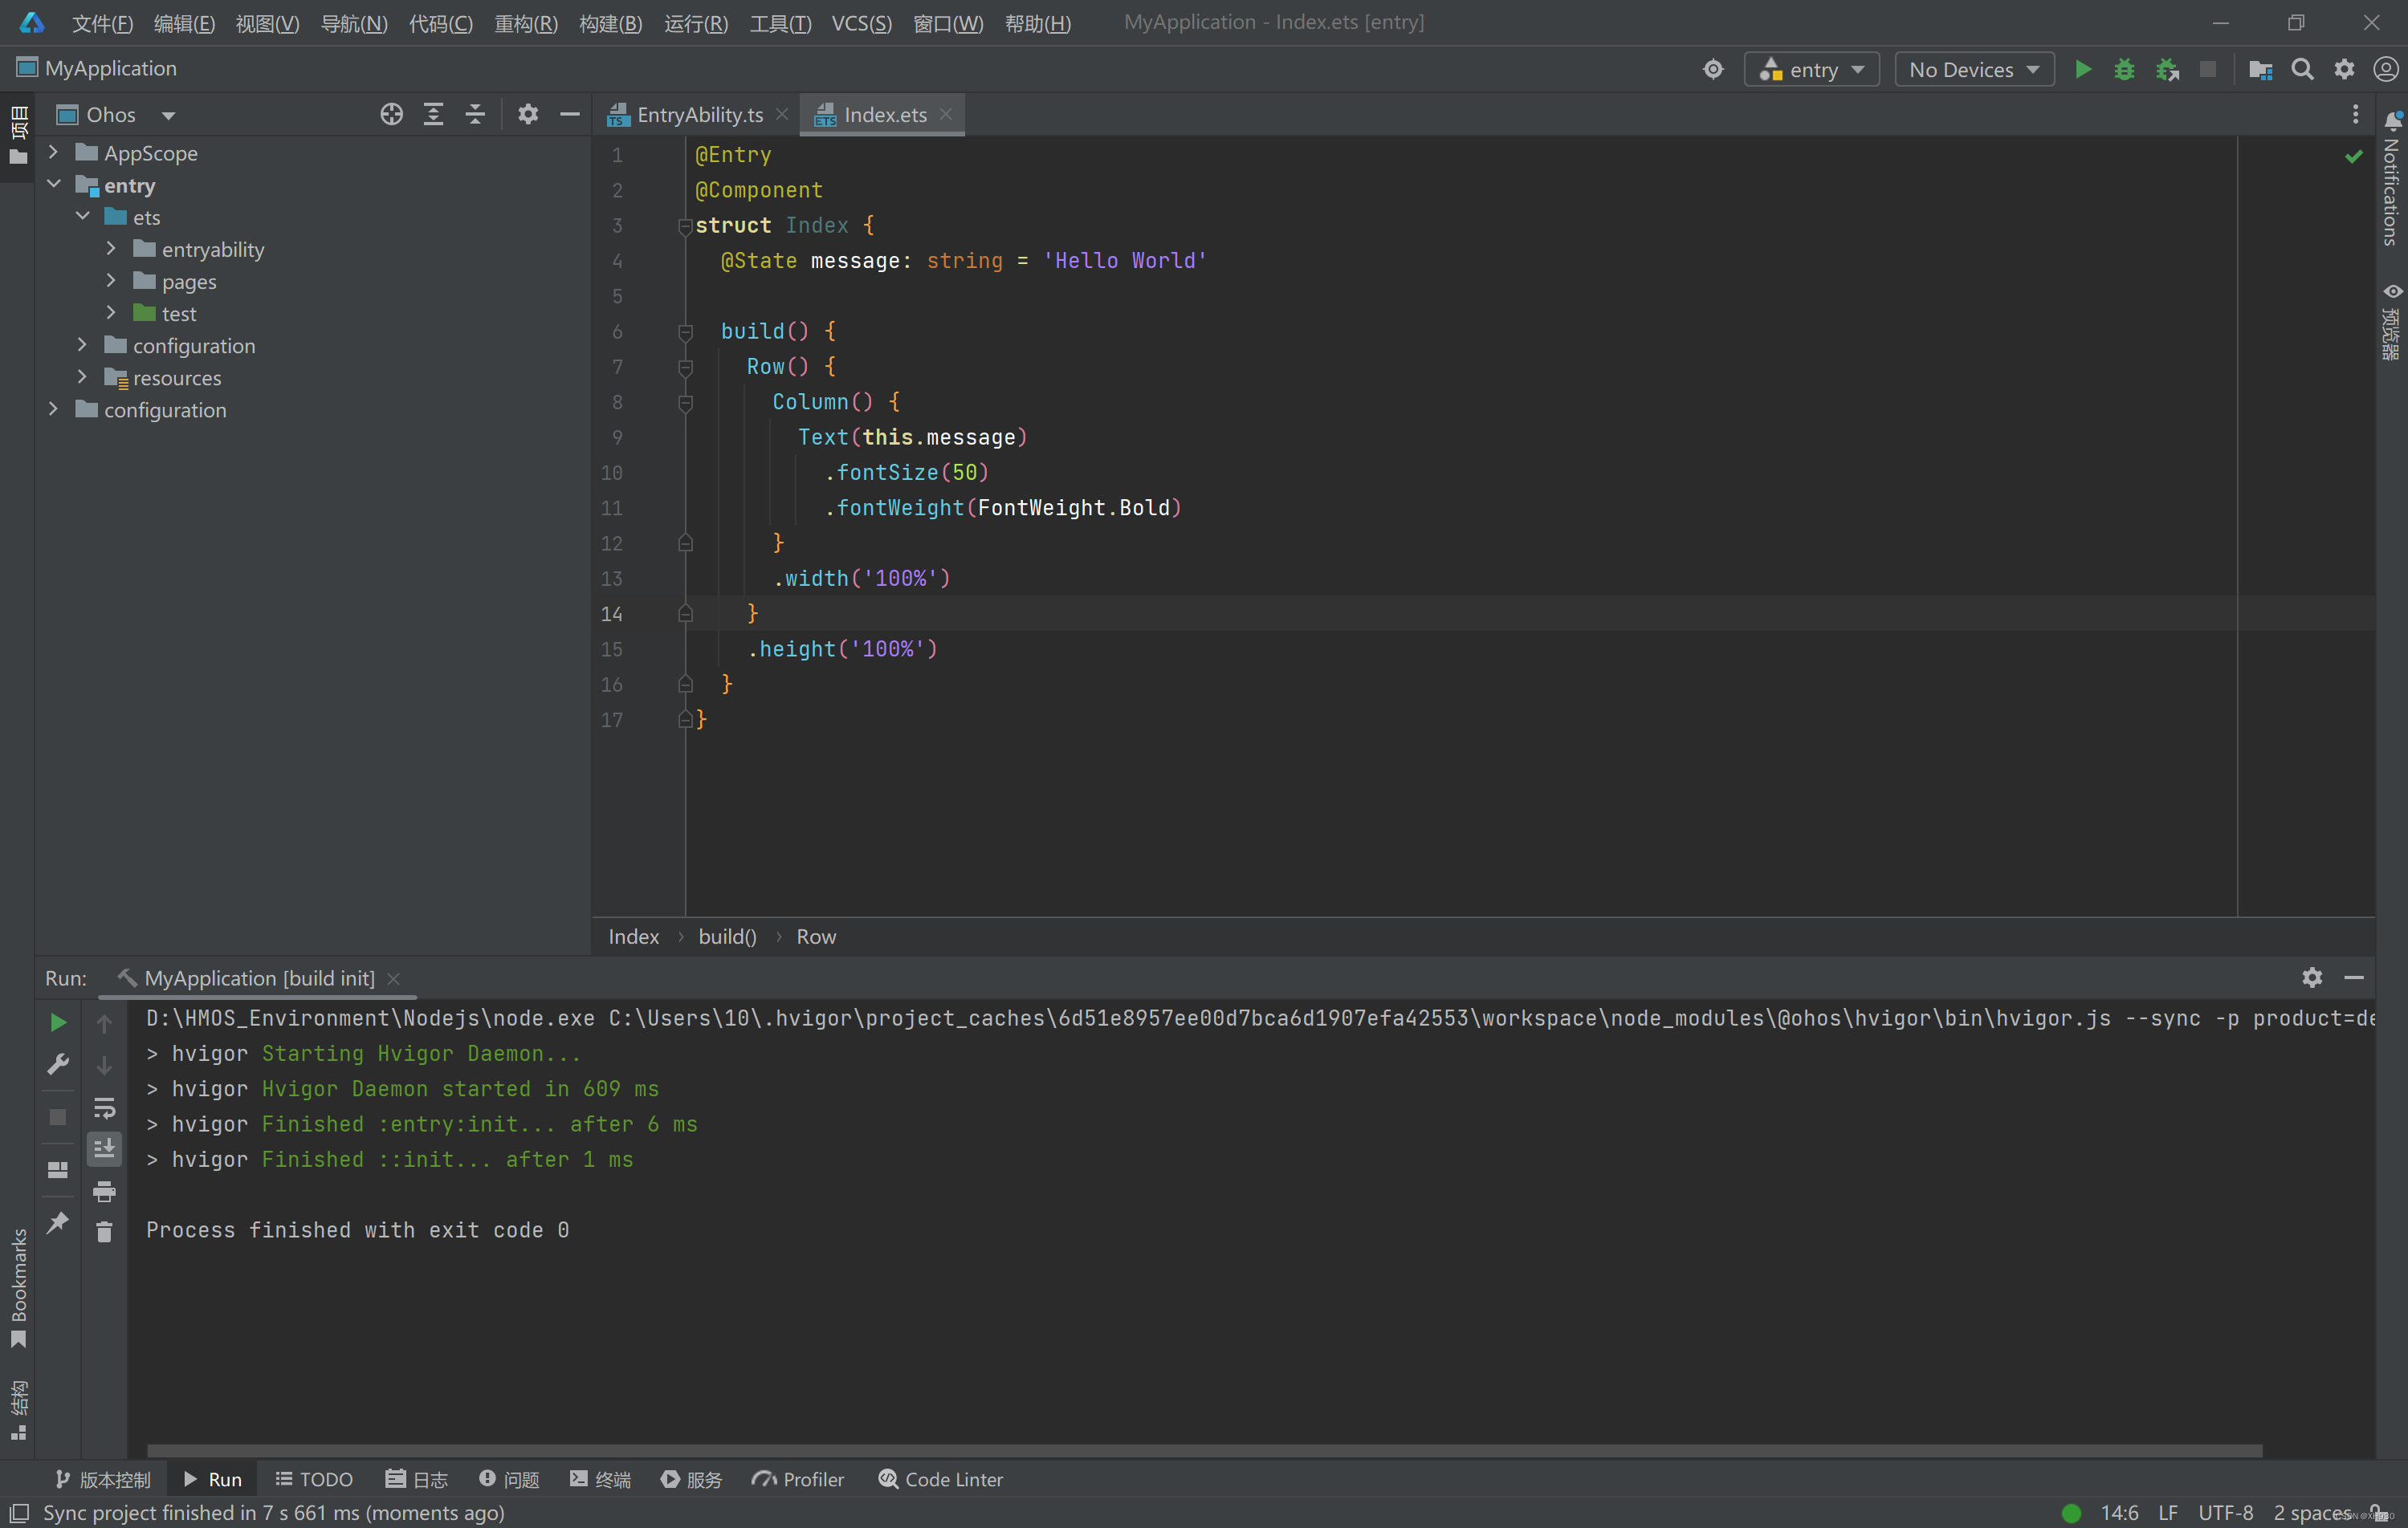Click the build() breadcrumb link
Image resolution: width=2408 pixels, height=1528 pixels.
coord(727,937)
